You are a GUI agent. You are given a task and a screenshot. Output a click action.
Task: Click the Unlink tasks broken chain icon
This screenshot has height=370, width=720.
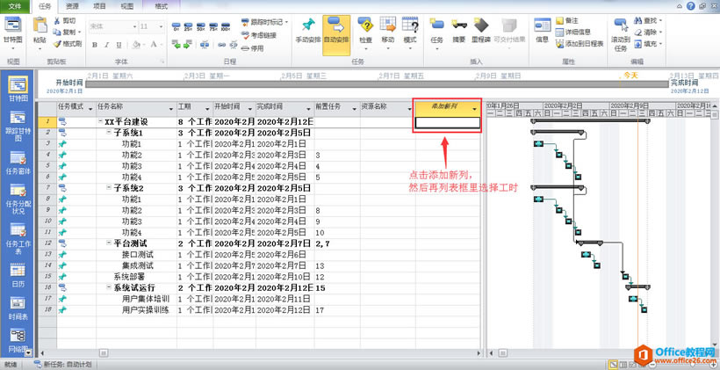pyautogui.click(x=234, y=45)
